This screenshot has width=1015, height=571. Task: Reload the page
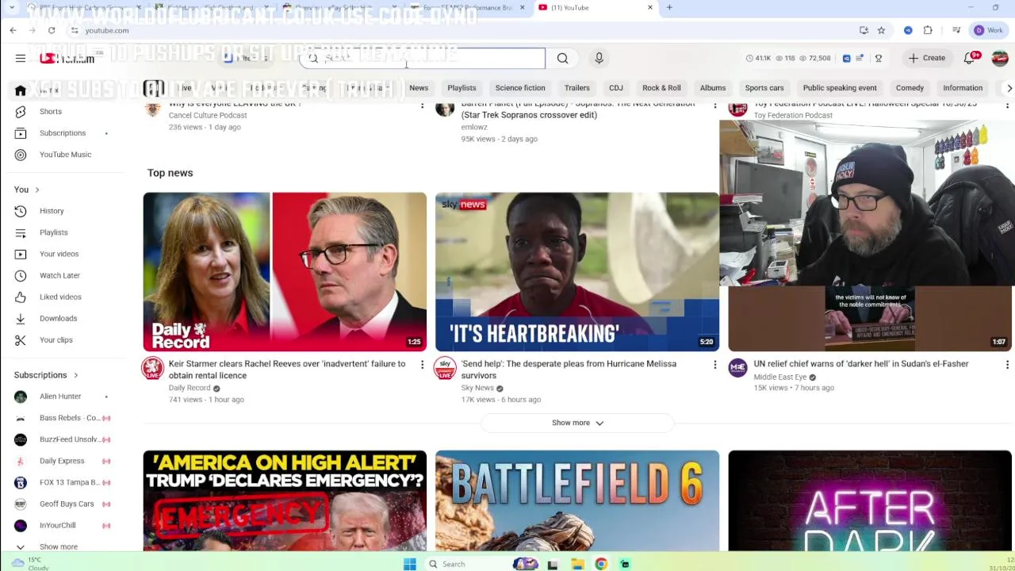coord(52,30)
